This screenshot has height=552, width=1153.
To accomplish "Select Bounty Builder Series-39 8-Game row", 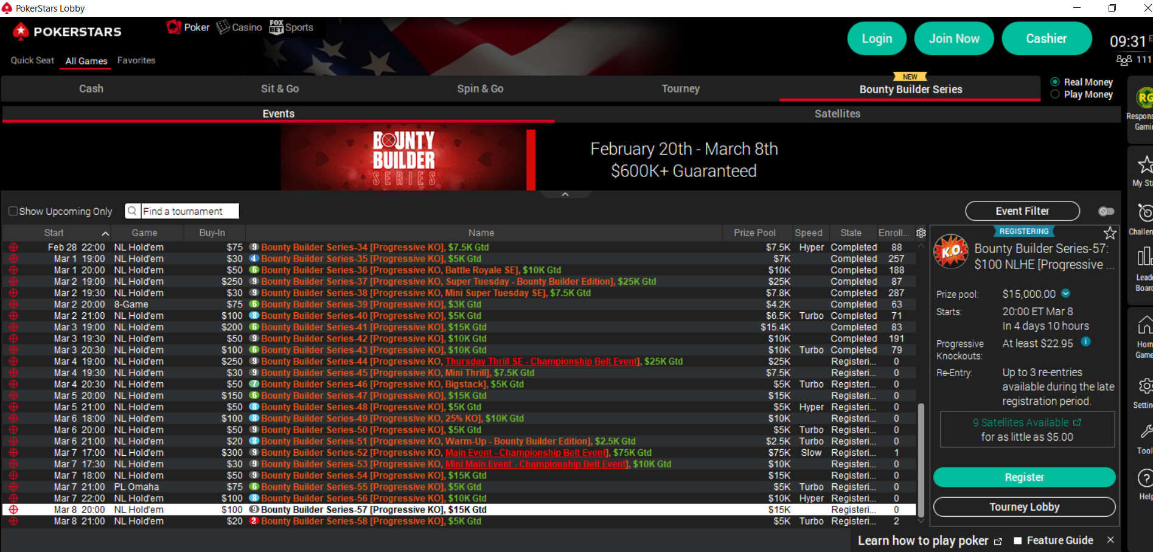I will pos(459,304).
